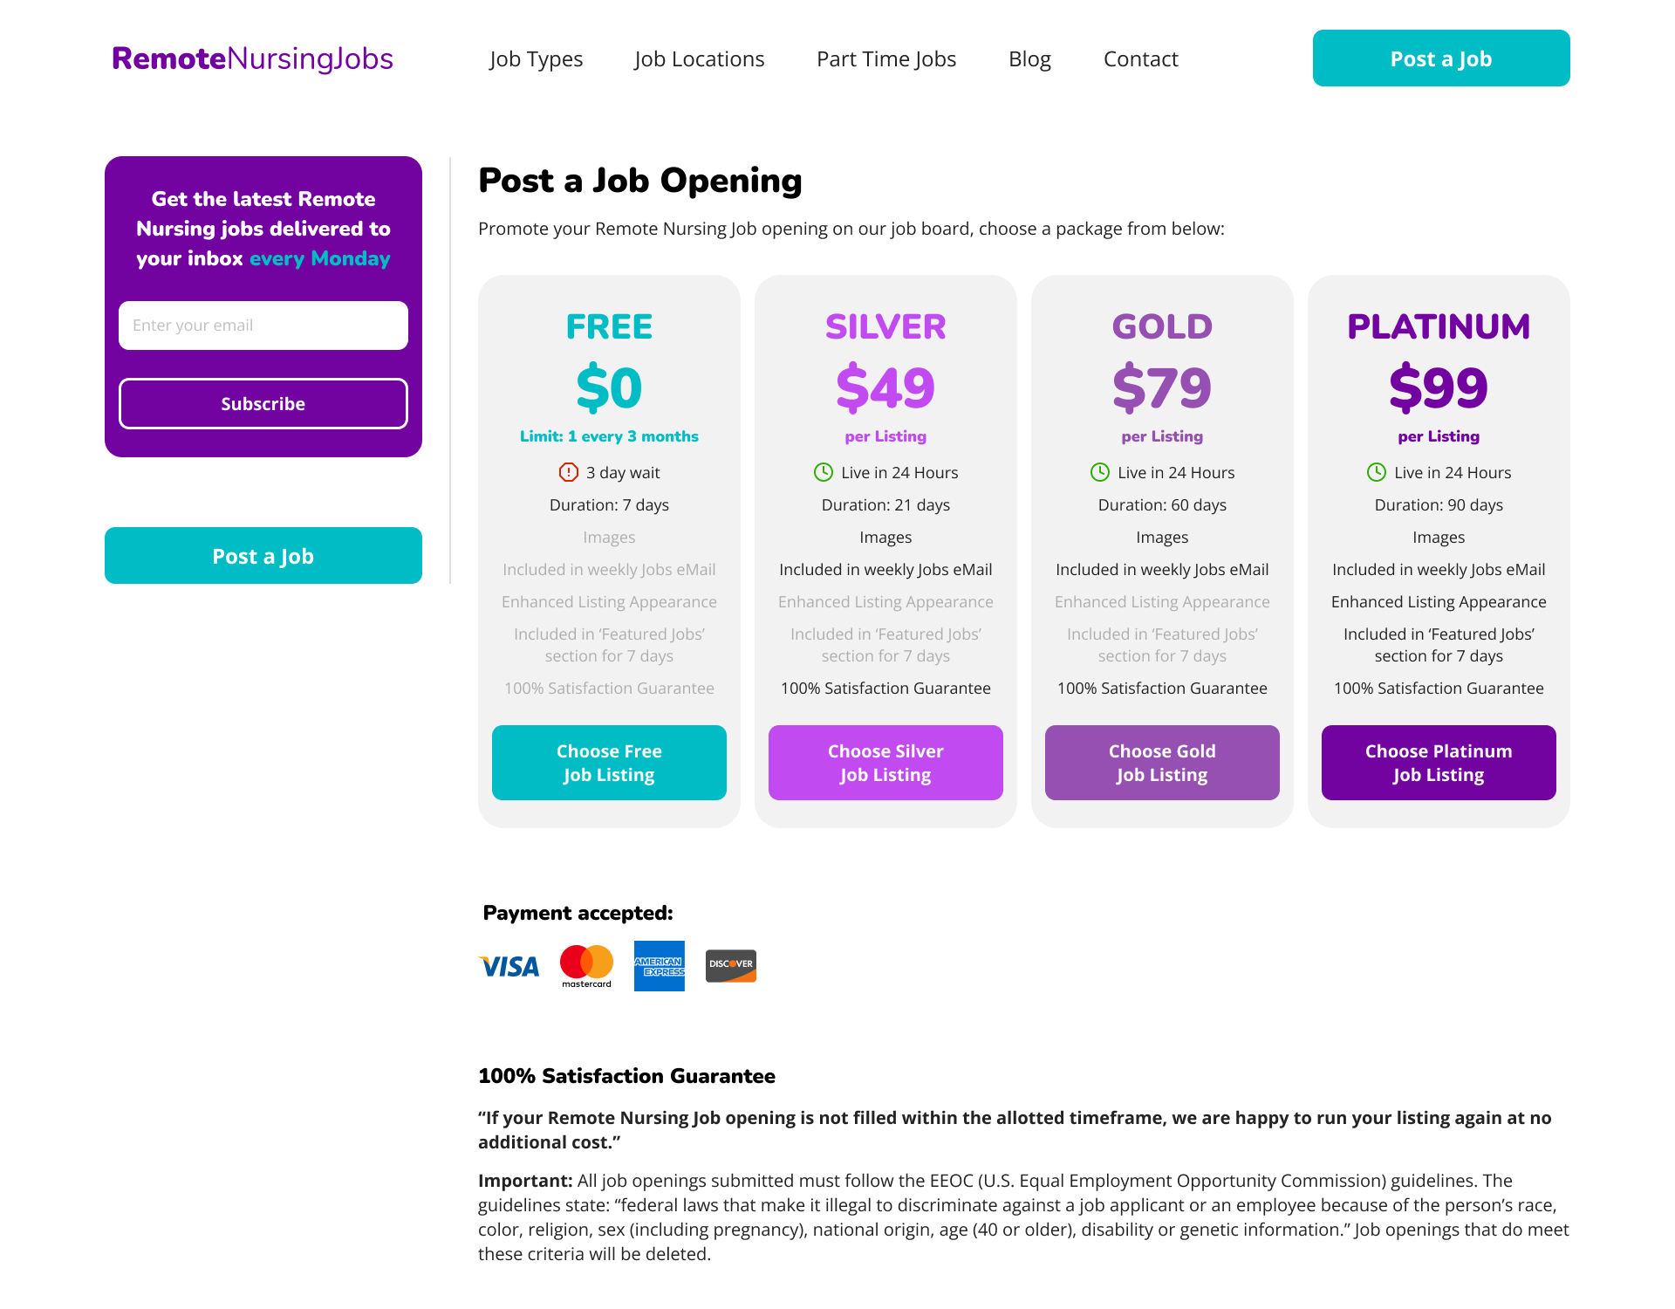This screenshot has height=1309, width=1675.
Task: Choose the Free Job Listing
Action: [609, 763]
